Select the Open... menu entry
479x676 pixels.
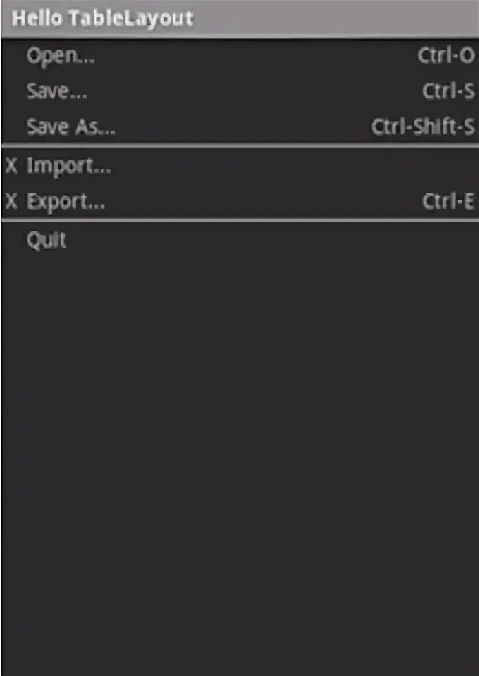point(61,56)
